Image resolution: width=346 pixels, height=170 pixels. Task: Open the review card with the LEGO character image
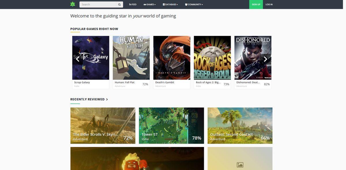pyautogui.click(x=137, y=159)
